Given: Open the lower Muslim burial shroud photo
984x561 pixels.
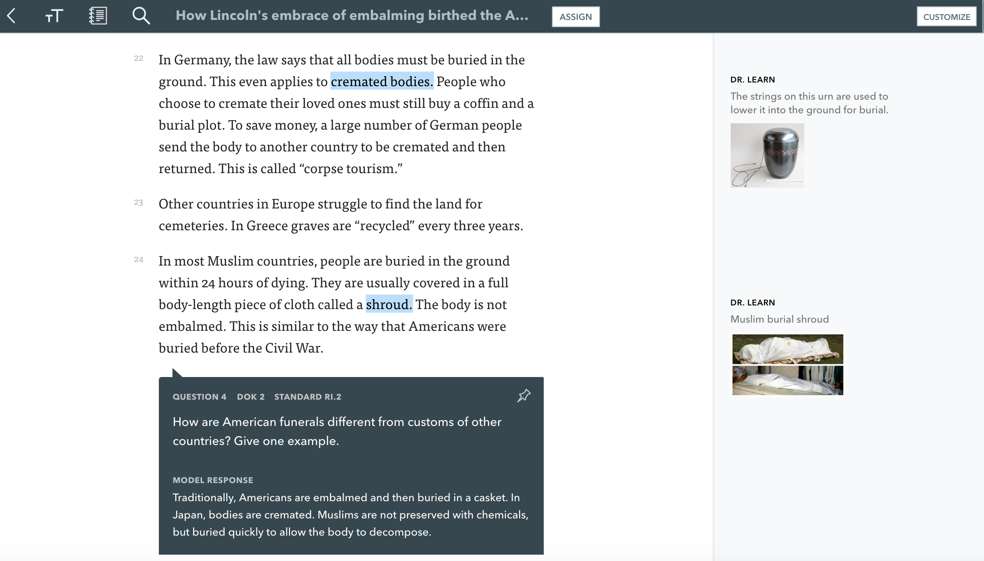Looking at the screenshot, I should click(787, 381).
